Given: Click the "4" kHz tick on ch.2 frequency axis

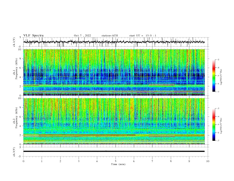Looking at the screenshot, I should (x=21, y=126).
